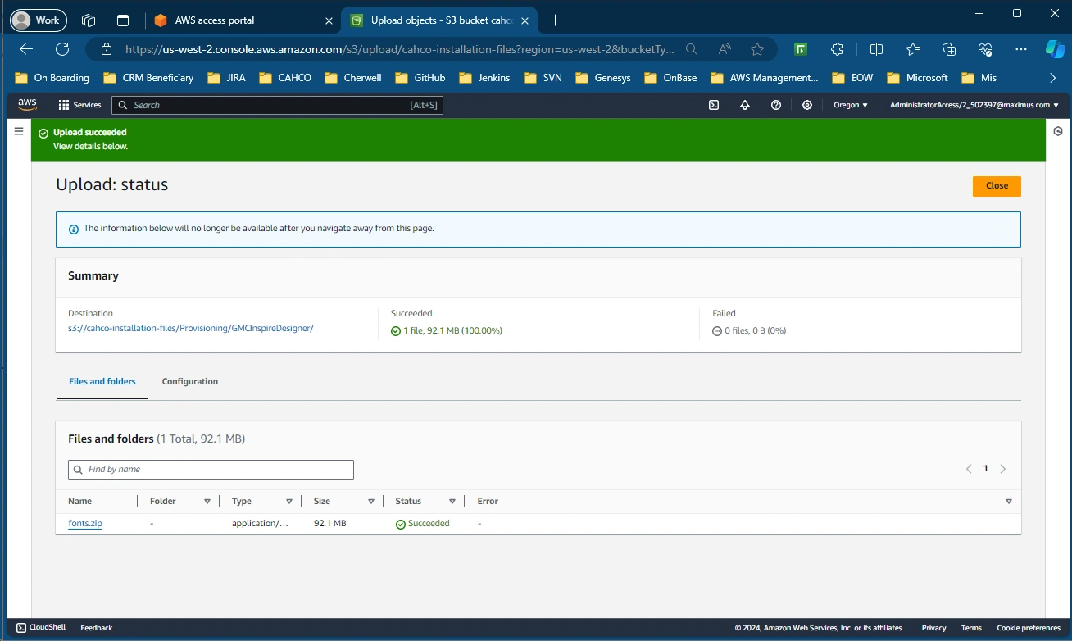Expand the left navigation hamburger menu
Viewport: 1072px width, 641px height.
tap(19, 131)
